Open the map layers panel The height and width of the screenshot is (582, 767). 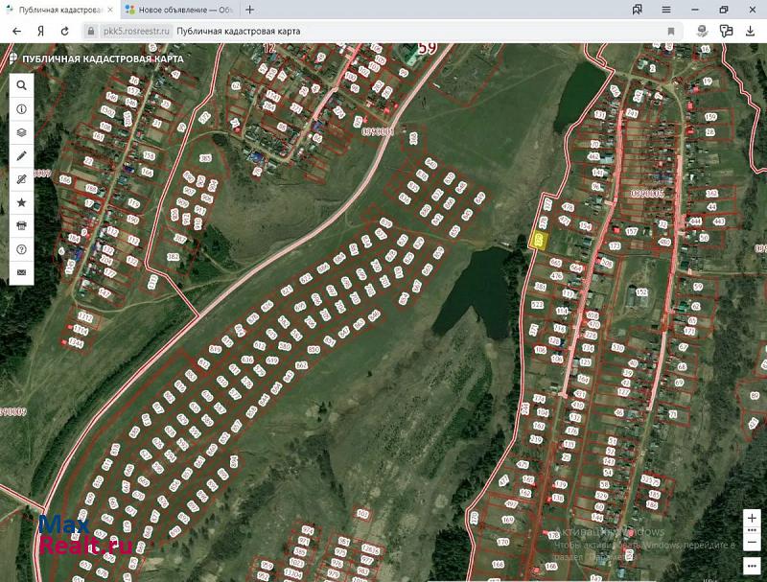pos(21,132)
